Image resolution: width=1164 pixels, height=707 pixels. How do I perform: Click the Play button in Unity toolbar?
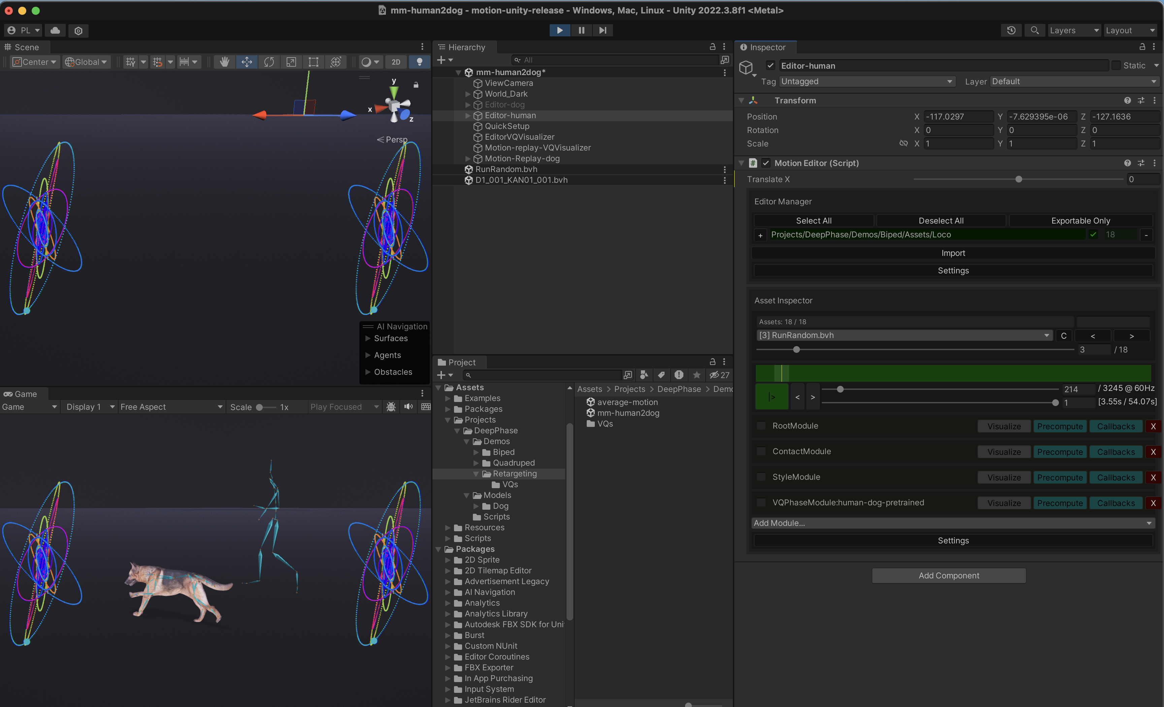559,30
